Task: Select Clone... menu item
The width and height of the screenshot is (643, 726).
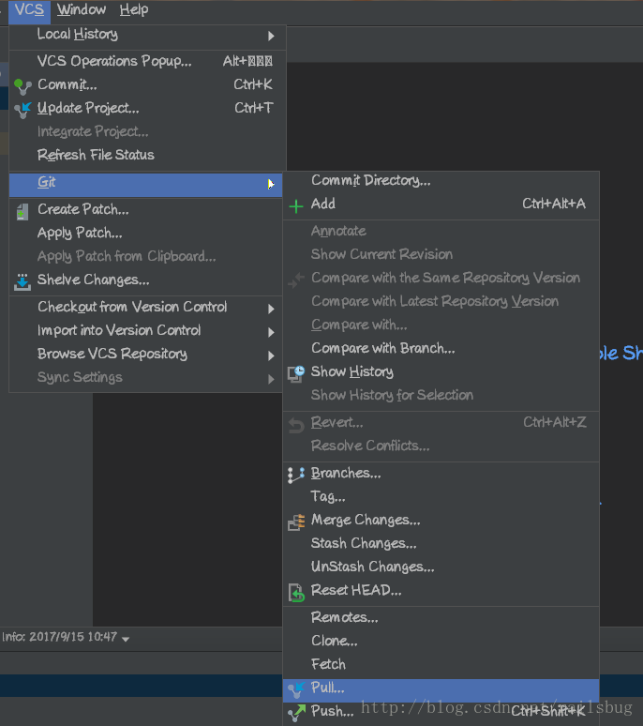Action: tap(441, 642)
